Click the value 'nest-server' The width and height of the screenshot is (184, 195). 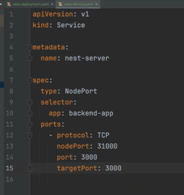(x=87, y=58)
